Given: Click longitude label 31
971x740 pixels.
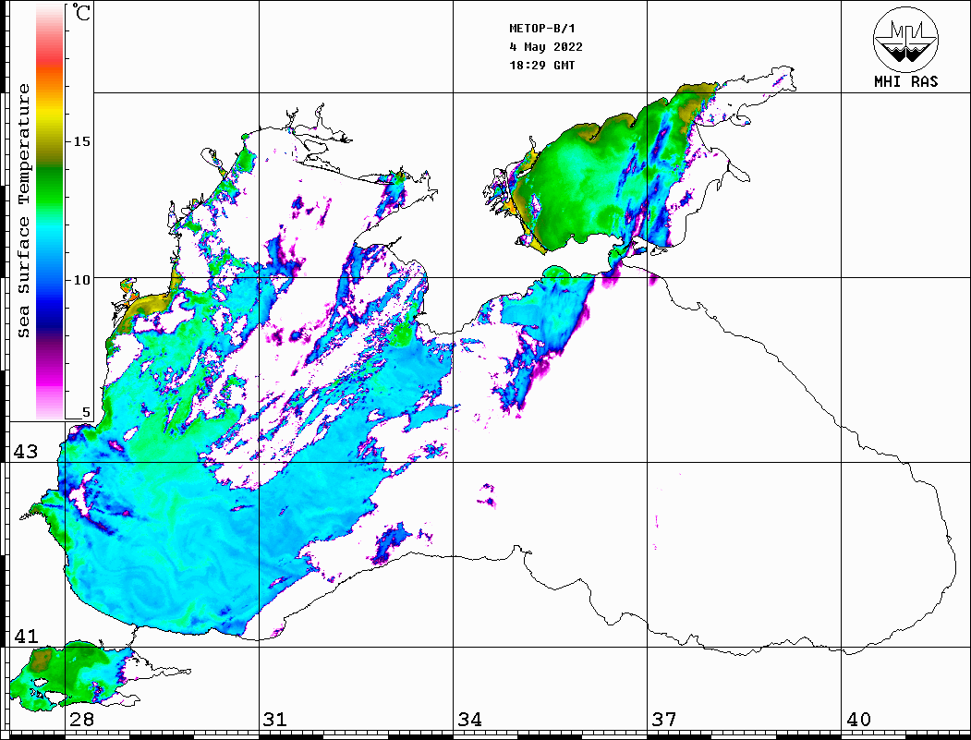Looking at the screenshot, I should coord(275,719).
